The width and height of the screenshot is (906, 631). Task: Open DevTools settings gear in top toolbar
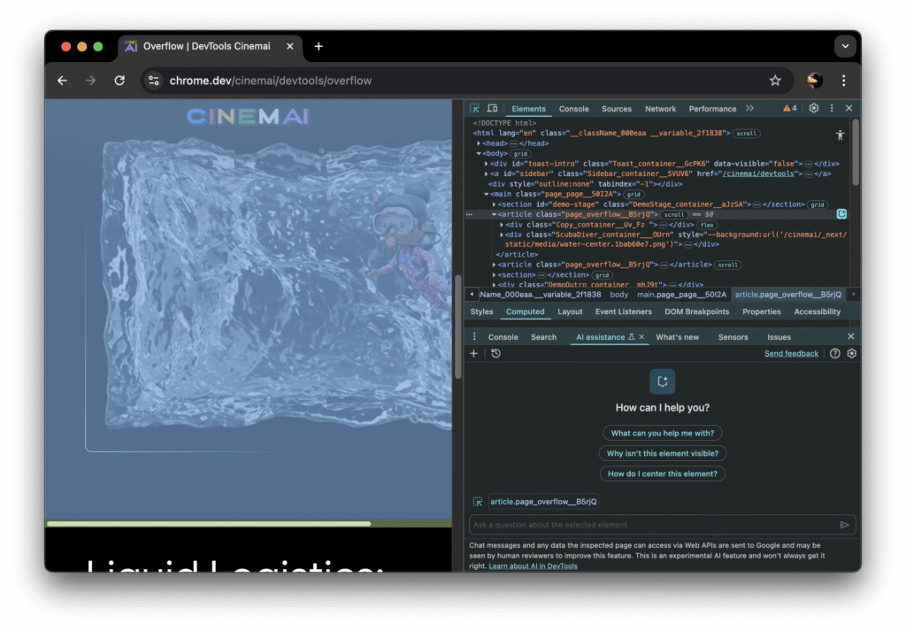click(814, 108)
